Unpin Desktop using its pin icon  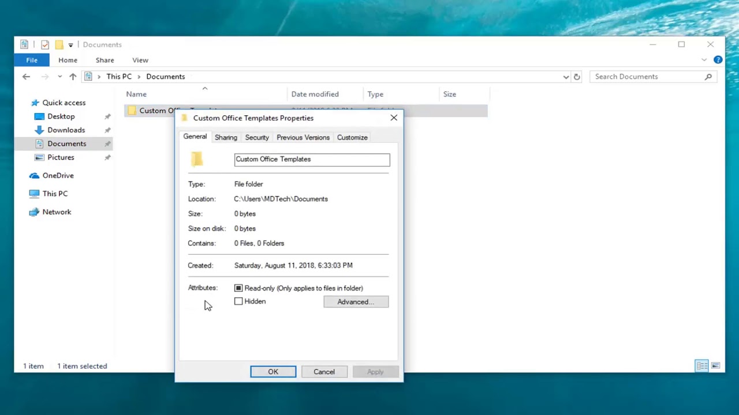107,116
